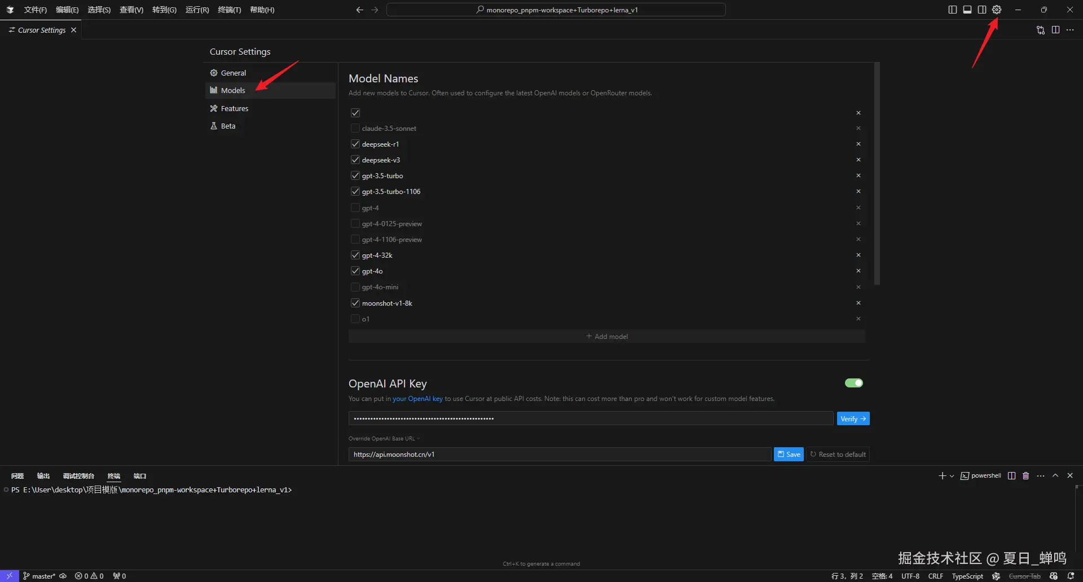Sync changes next to master branch
Image resolution: width=1083 pixels, height=582 pixels.
pos(63,576)
